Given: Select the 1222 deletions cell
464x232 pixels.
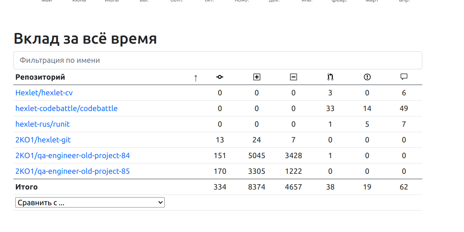Looking at the screenshot, I should [x=294, y=171].
